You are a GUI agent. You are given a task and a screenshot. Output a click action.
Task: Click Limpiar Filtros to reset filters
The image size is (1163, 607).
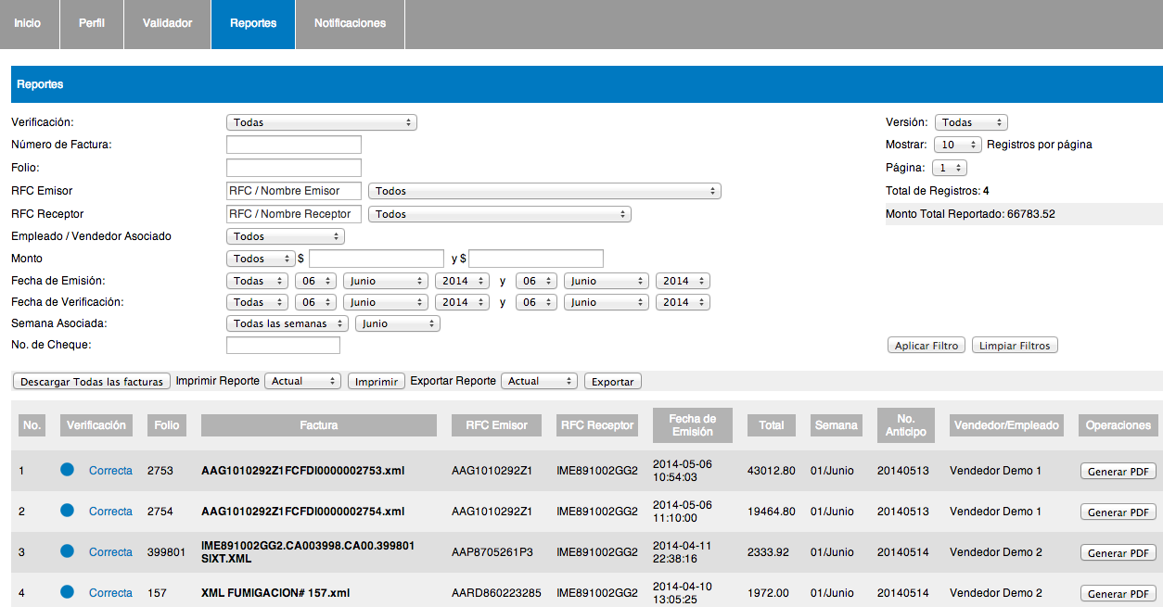(x=1015, y=346)
